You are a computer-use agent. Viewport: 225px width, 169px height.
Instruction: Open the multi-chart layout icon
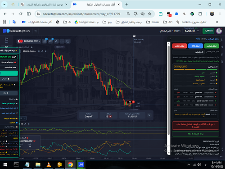[68, 41]
